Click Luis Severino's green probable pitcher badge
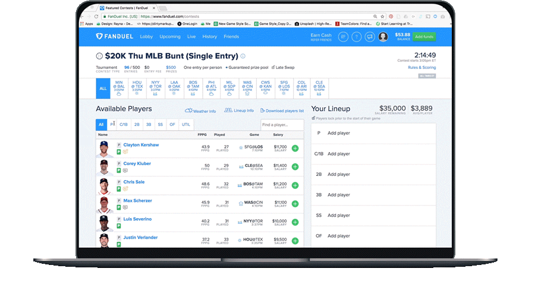Screen dimensions: 535x284 [x=119, y=226]
